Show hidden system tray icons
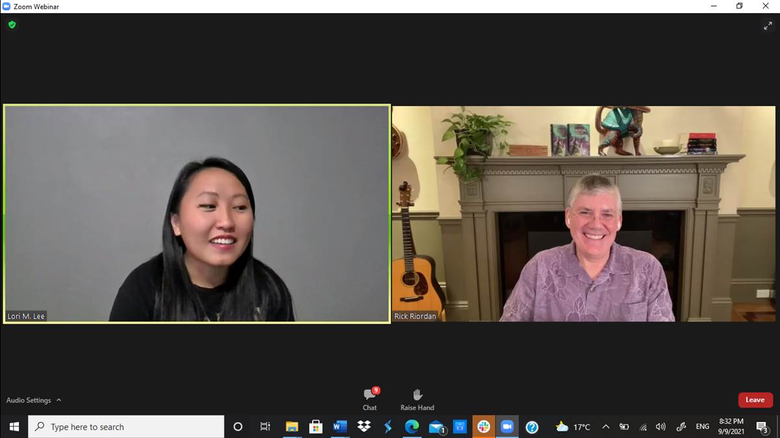 pyautogui.click(x=606, y=427)
